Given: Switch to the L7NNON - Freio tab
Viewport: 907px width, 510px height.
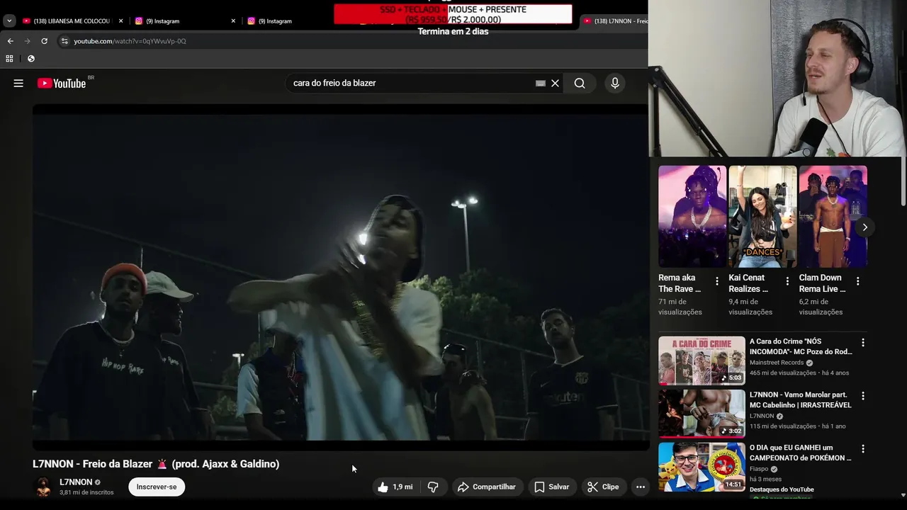Looking at the screenshot, I should coord(614,21).
